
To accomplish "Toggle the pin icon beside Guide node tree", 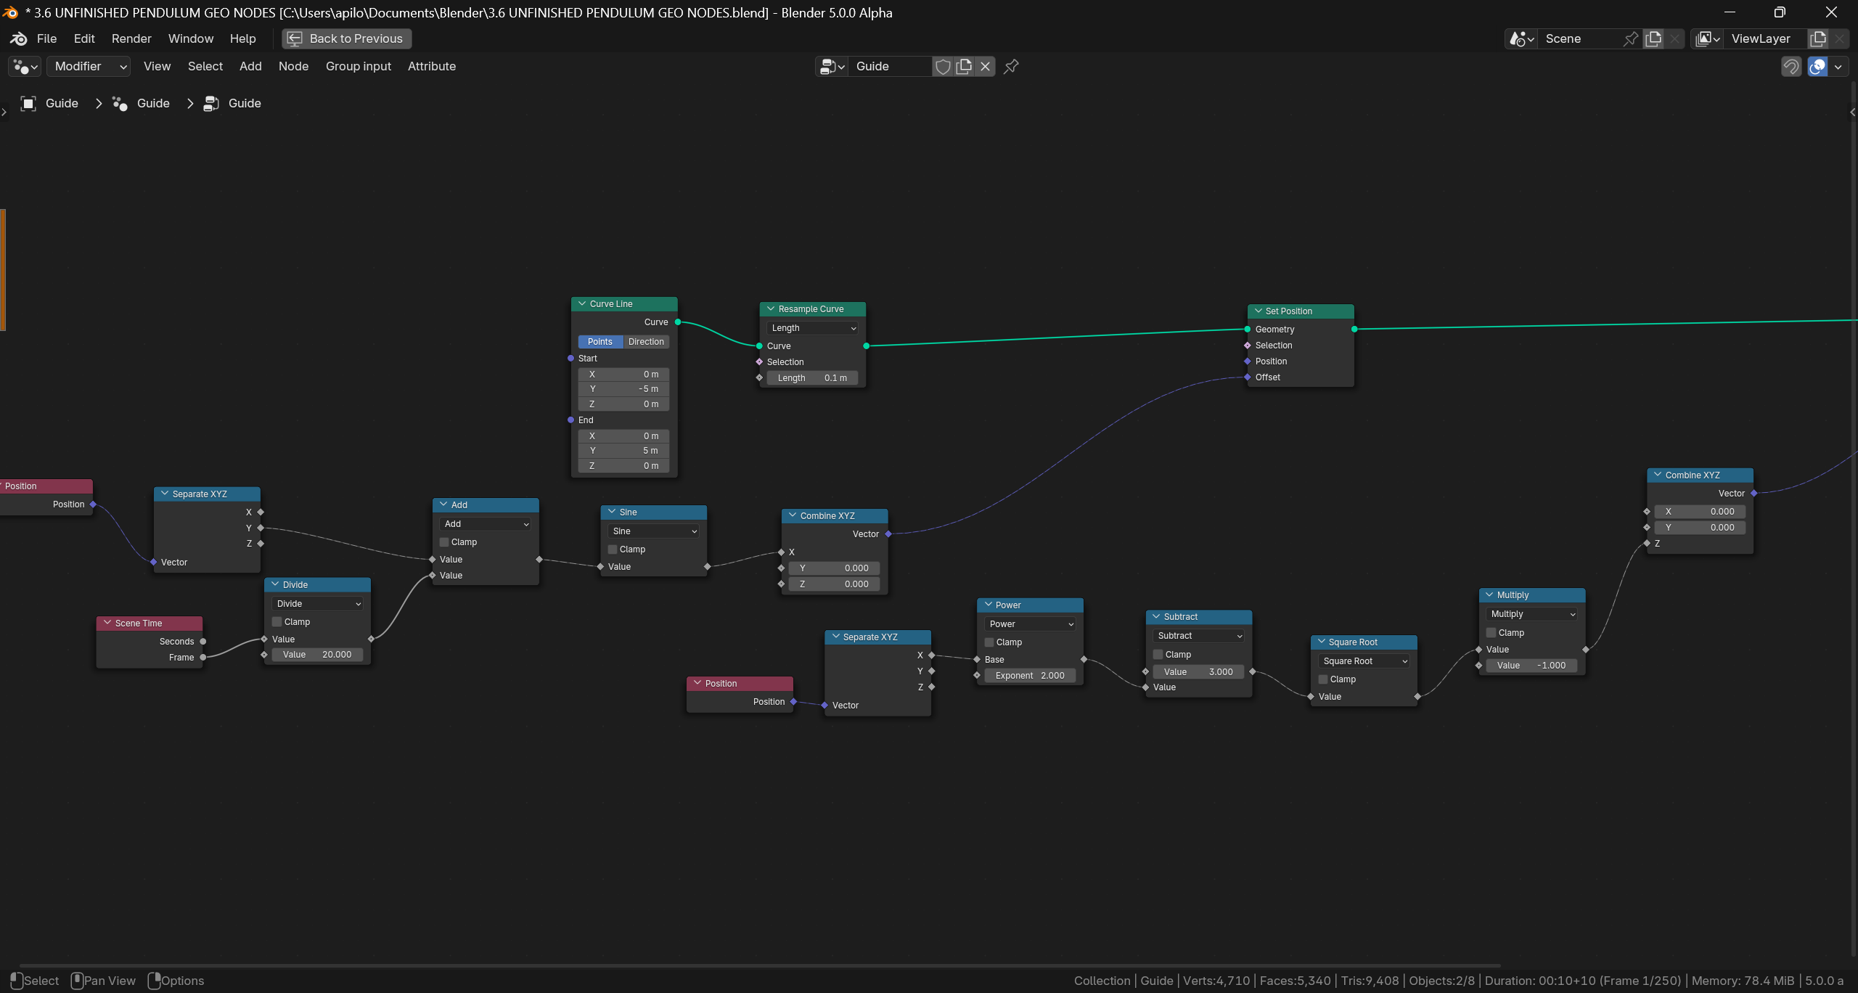I will [1011, 67].
